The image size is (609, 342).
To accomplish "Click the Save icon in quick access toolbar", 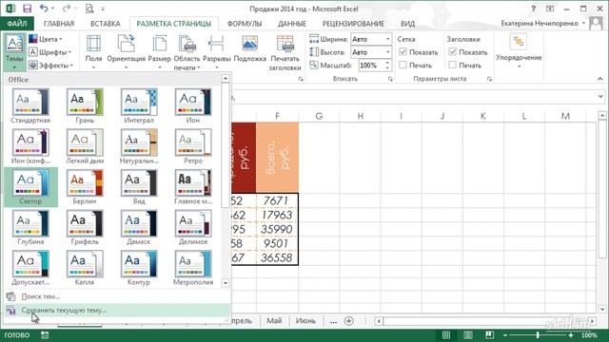I will 27,9.
